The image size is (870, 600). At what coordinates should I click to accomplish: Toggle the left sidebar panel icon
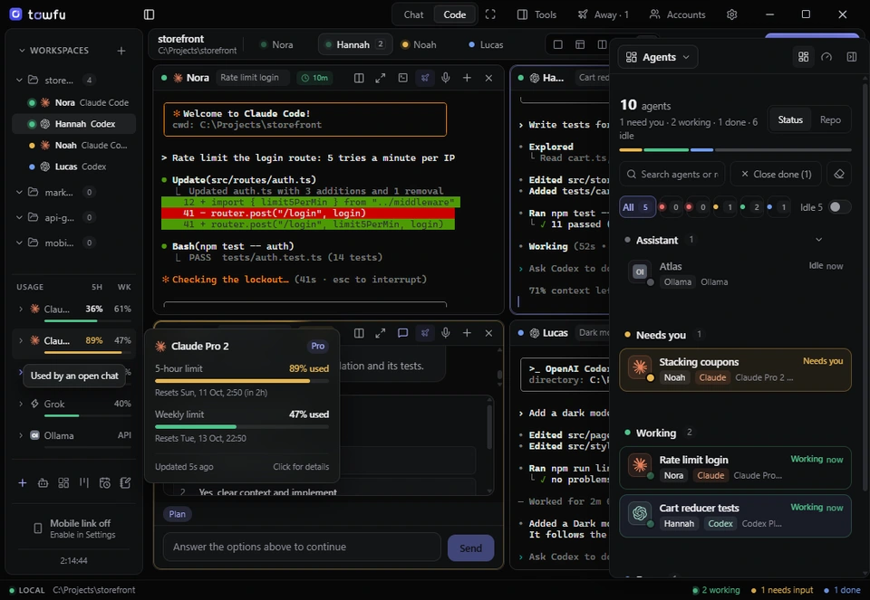click(x=149, y=14)
